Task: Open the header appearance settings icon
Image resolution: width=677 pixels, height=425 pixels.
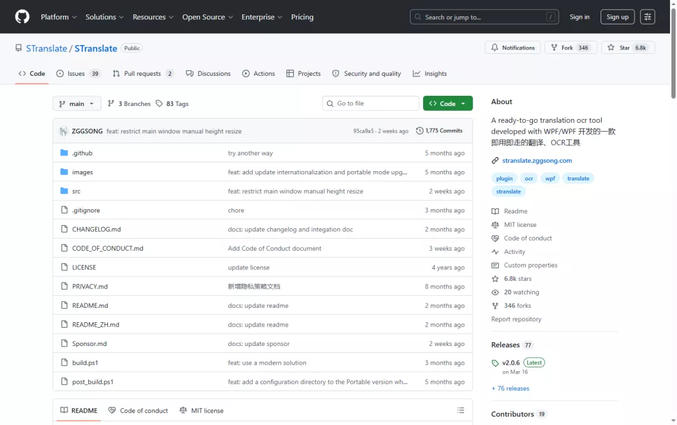Action: coord(647,17)
